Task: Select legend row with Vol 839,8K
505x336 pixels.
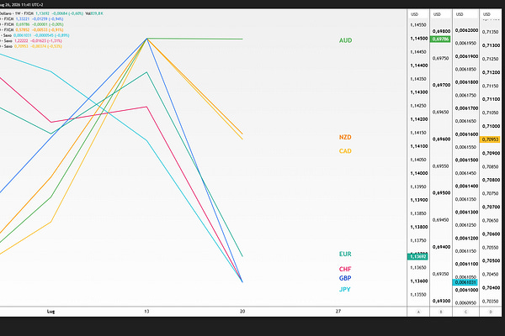Action: tap(51, 13)
